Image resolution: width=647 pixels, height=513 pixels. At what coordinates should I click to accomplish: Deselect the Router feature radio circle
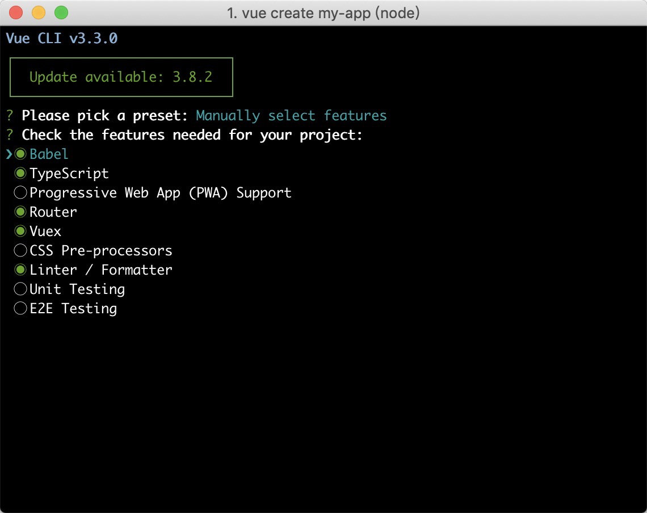pyautogui.click(x=21, y=212)
